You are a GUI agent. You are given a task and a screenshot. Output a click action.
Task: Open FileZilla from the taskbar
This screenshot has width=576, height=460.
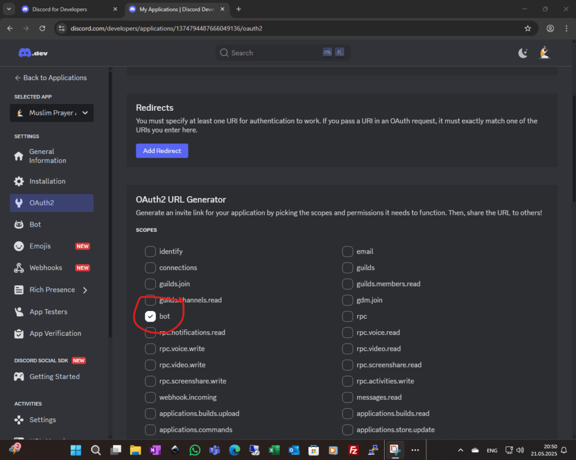353,450
